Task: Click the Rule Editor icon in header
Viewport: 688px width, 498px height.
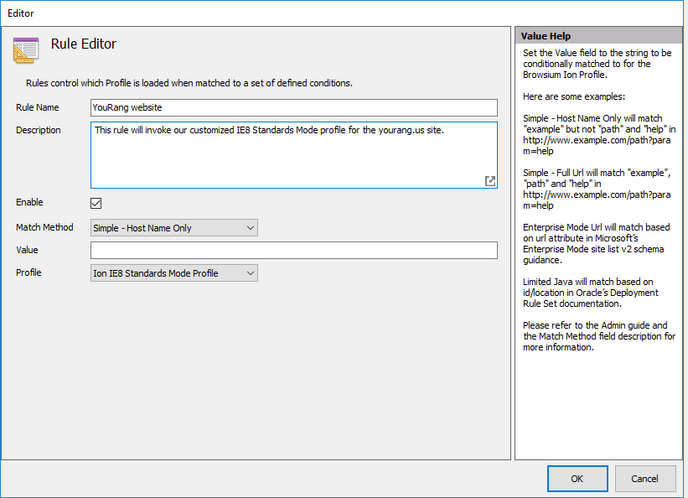Action: click(x=26, y=49)
